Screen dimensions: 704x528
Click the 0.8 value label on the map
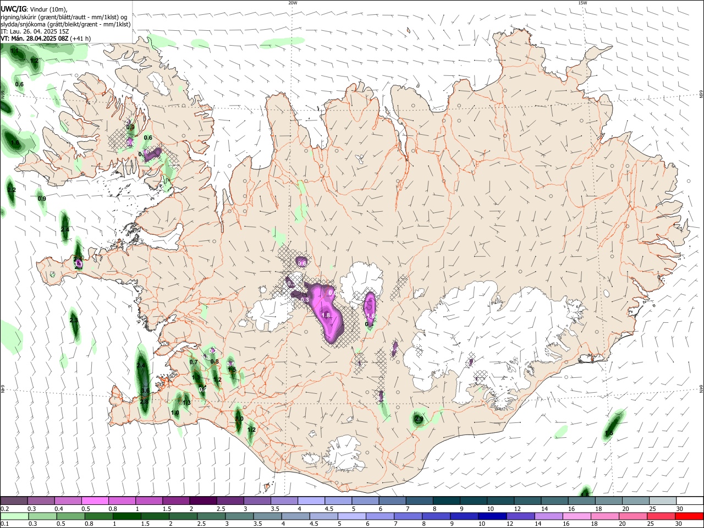215,361
